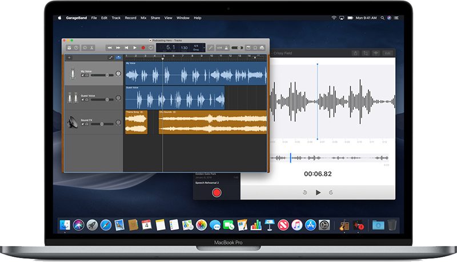Click the 130 tempo value
The width and height of the screenshot is (457, 262).
coord(184,48)
